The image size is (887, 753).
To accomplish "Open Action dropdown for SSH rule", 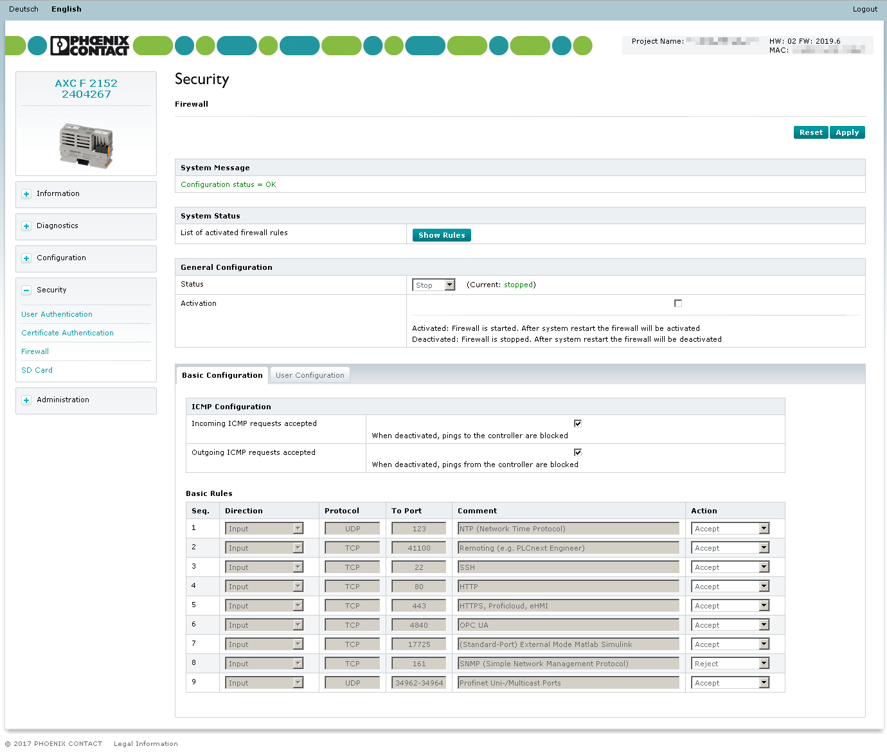I will point(730,567).
